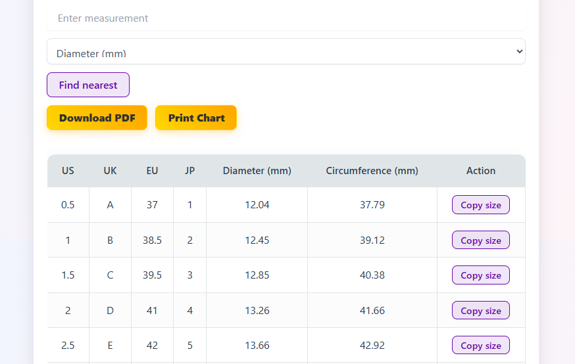This screenshot has height=364, width=575.
Task: Select the 12.04 diameter cell
Action: tap(257, 205)
